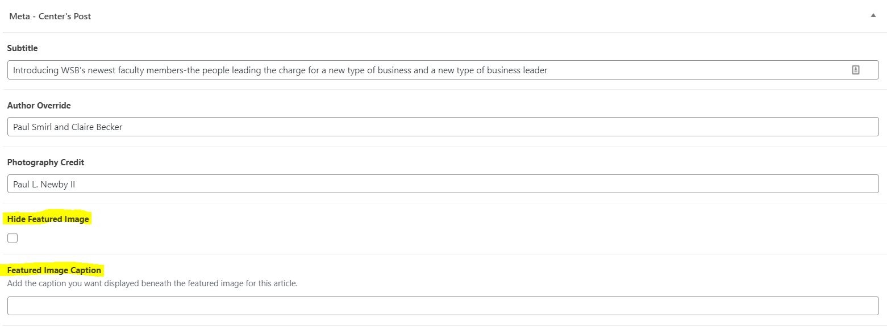Screen dimensions: 887x330
Task: Focus the empty Featured Image Caption field
Action: click(443, 306)
